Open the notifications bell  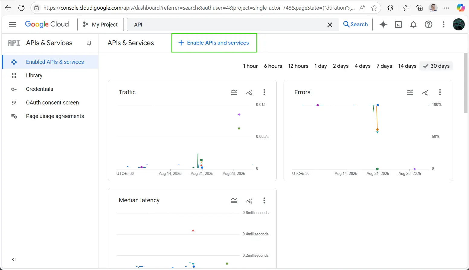point(413,25)
